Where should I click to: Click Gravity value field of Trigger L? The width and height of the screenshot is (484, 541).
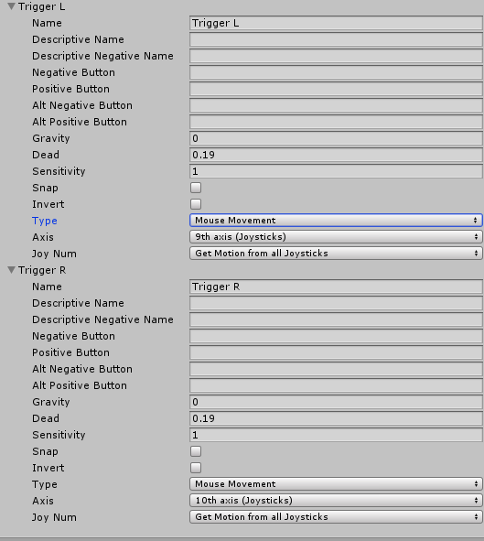click(x=336, y=138)
